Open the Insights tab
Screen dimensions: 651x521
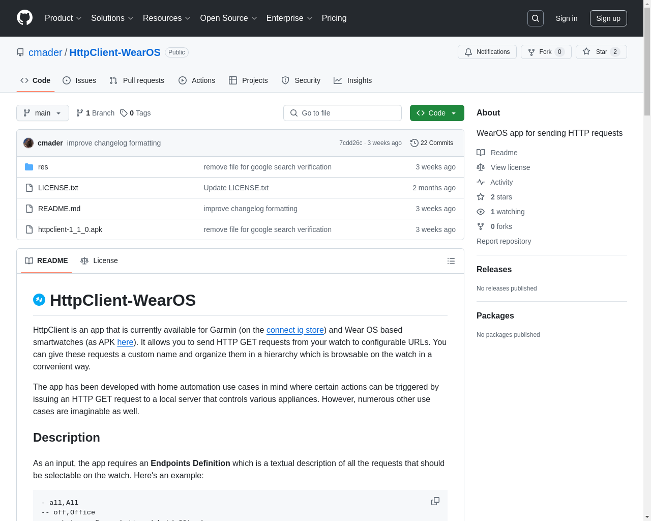pyautogui.click(x=353, y=80)
